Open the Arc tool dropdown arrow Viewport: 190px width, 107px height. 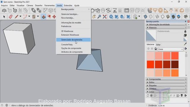(x=29, y=16)
